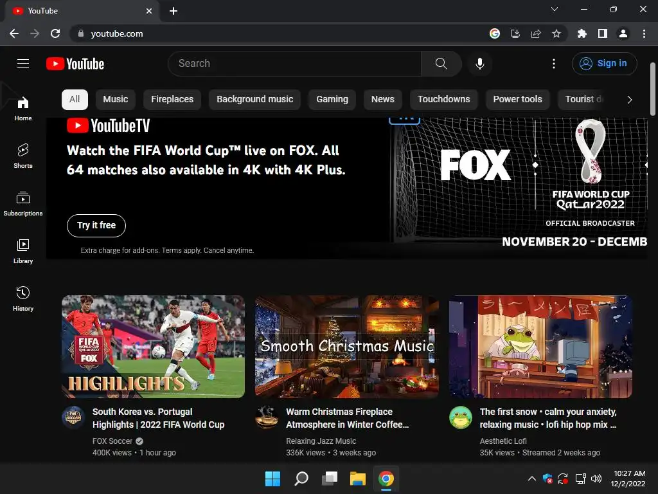Select the Music chip
This screenshot has height=494, width=658.
(x=116, y=100)
